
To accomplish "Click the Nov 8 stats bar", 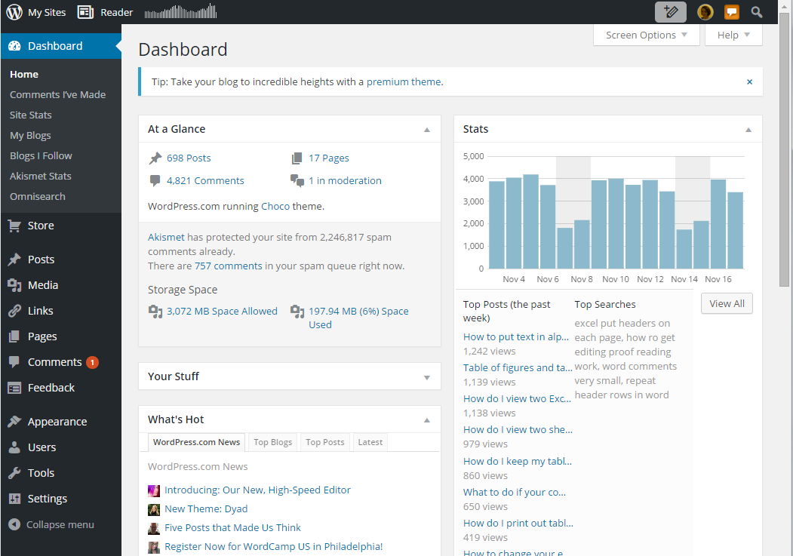I will (582, 244).
